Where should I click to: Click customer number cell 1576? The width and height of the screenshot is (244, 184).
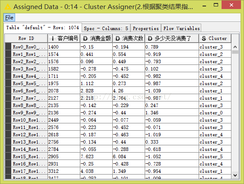[x=64, y=61]
